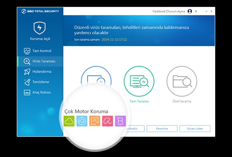Open the Karantina quarantine list
The height and width of the screenshot is (157, 232).
(x=162, y=129)
